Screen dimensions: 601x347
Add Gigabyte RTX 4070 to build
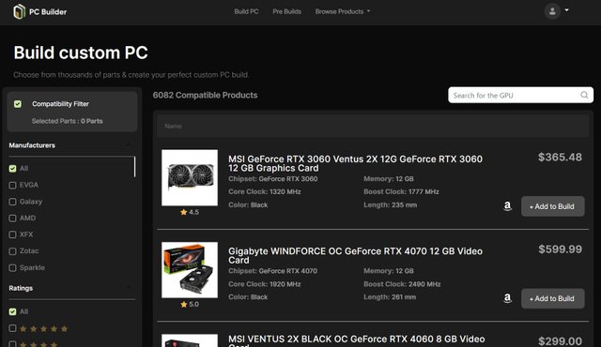tap(553, 298)
